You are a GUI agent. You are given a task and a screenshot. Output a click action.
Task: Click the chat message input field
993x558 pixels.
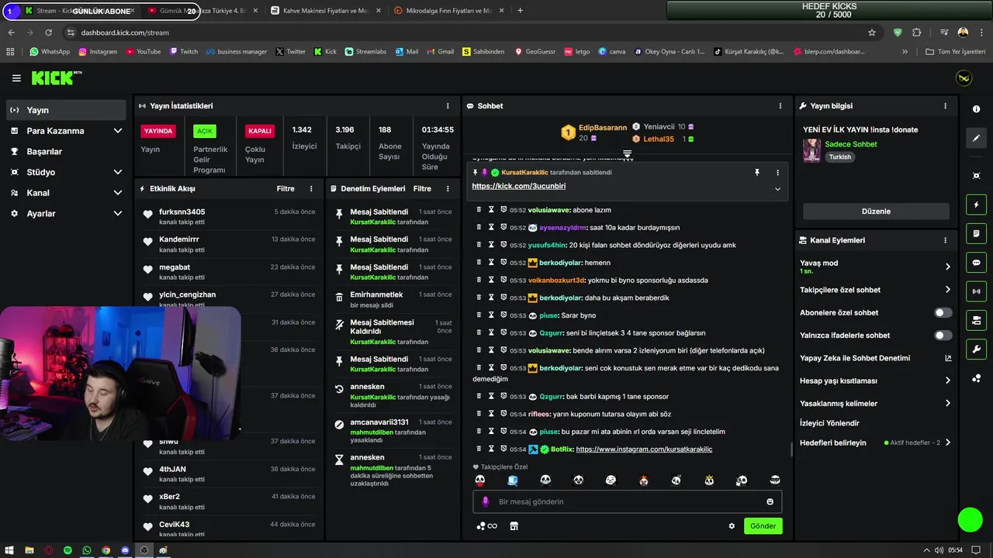coord(627,501)
